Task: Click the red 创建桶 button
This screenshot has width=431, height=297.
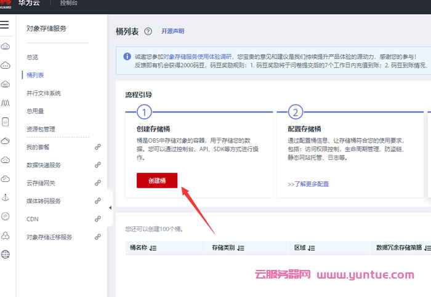Action: (157, 181)
